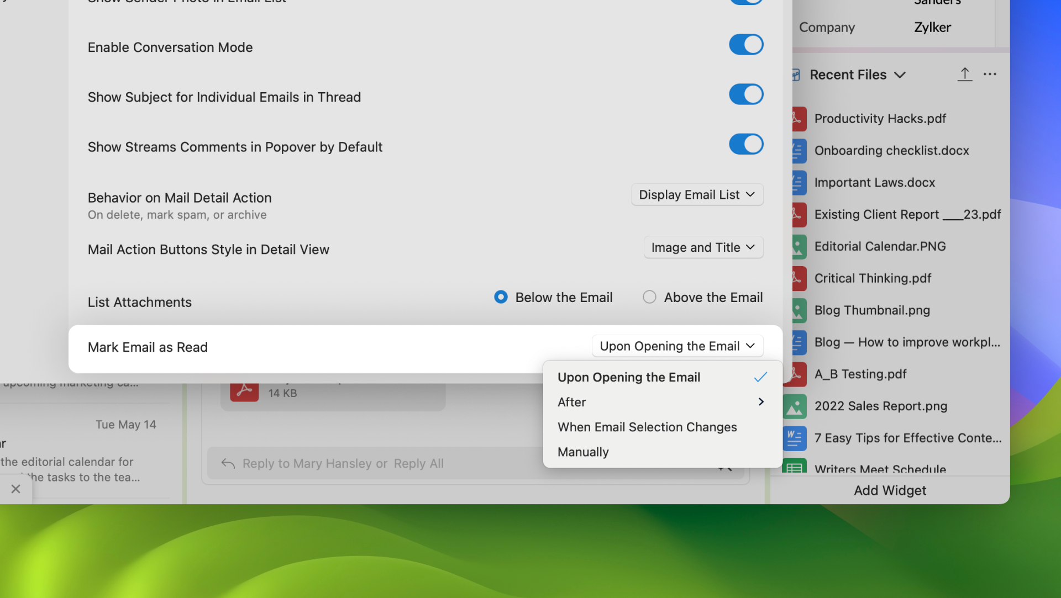Click the reply arrow icon in reply box
1061x598 pixels.
pos(228,463)
